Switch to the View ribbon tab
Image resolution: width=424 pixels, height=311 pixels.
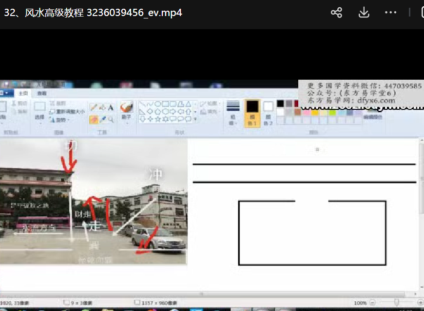[42, 93]
